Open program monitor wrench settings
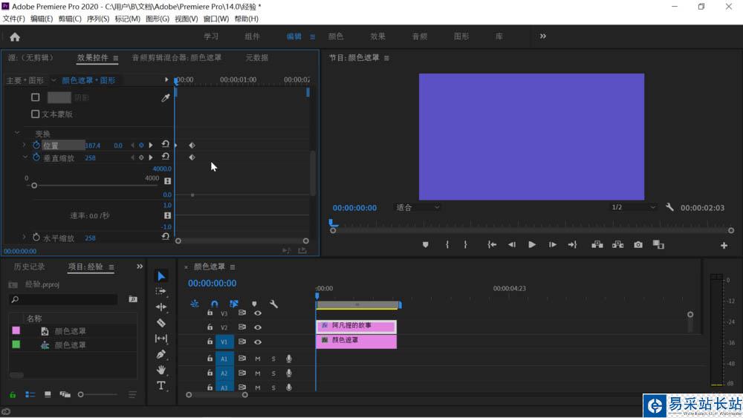The height and width of the screenshot is (418, 743). (x=669, y=207)
